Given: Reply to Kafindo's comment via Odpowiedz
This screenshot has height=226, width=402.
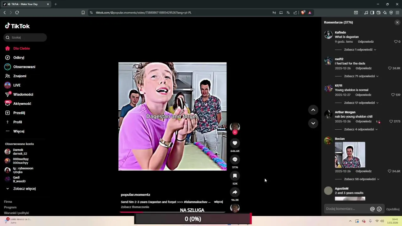Looking at the screenshot, I should 366,42.
